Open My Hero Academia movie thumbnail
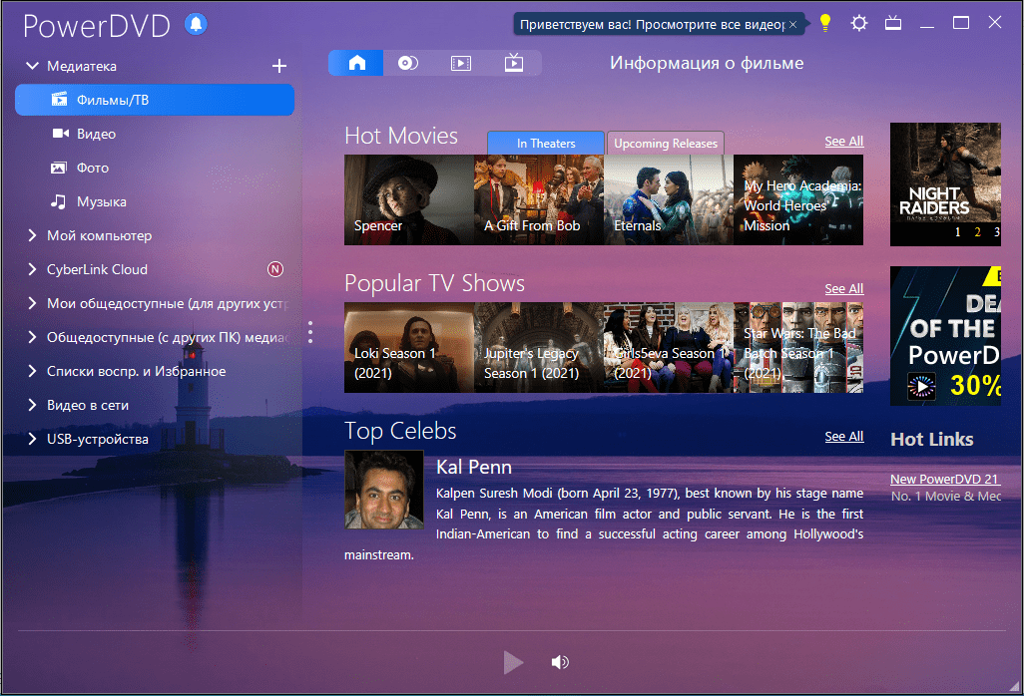Viewport: 1024px width, 696px height. pos(798,199)
